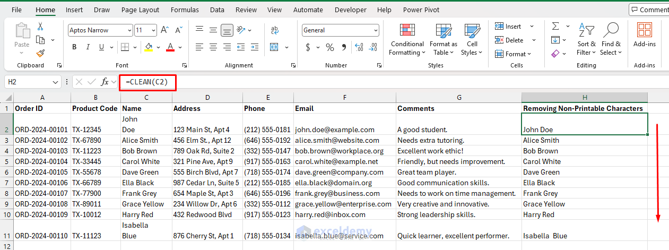Switch to the Power Pivot tab

tap(420, 10)
